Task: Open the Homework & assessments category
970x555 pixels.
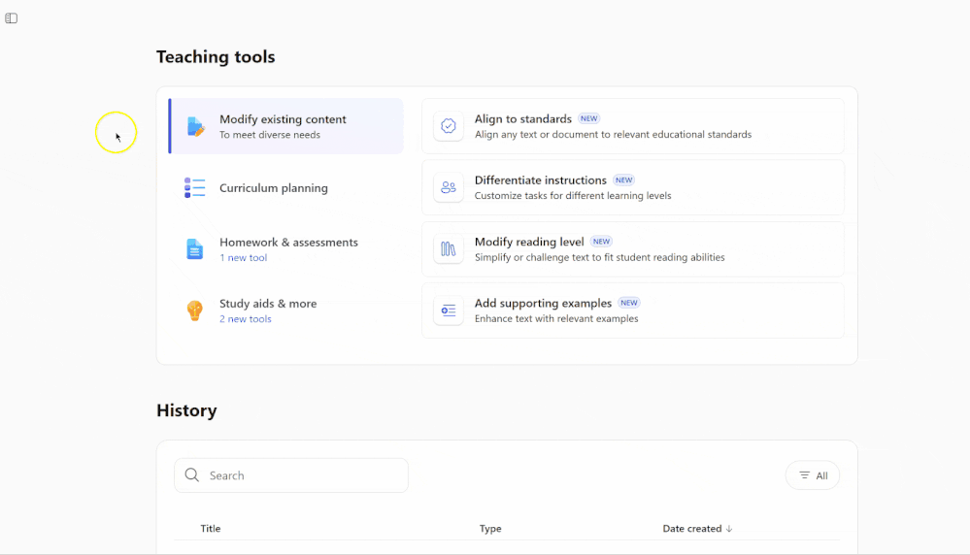Action: tap(288, 243)
